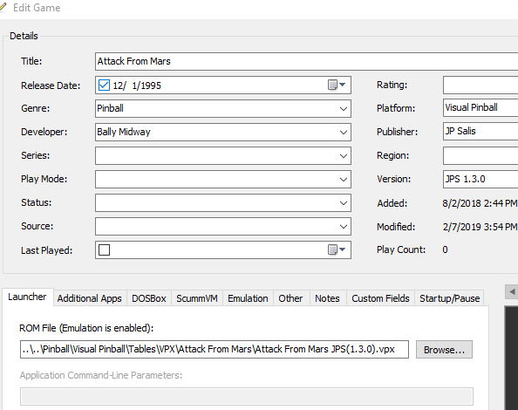Click the Modified date '2/7/2019 3:54 PM'
This screenshot has width=518, height=410.
pos(480,227)
